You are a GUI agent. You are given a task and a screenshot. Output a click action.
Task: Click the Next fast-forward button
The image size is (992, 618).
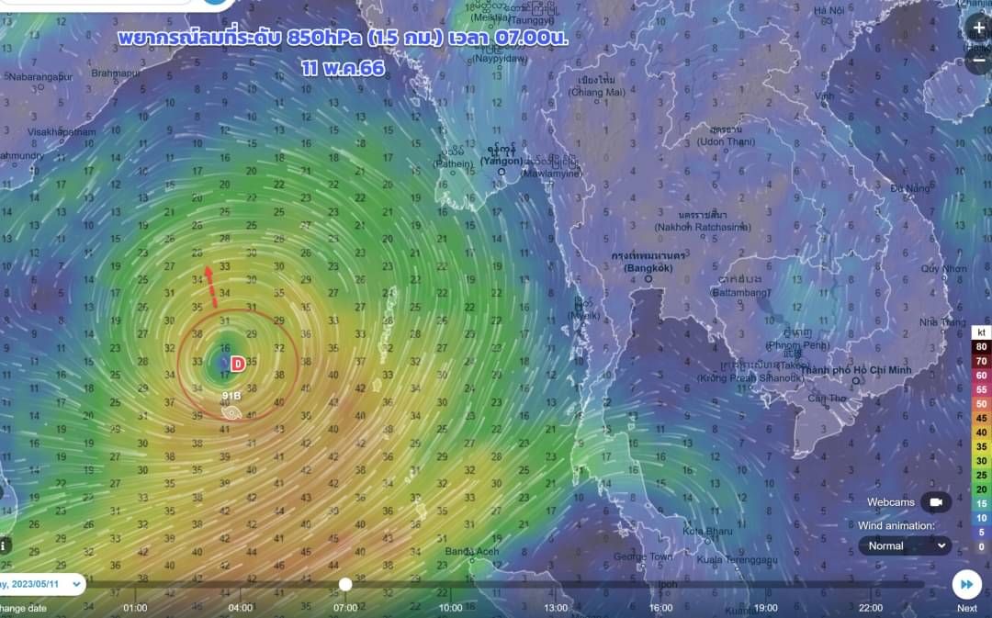point(966,584)
